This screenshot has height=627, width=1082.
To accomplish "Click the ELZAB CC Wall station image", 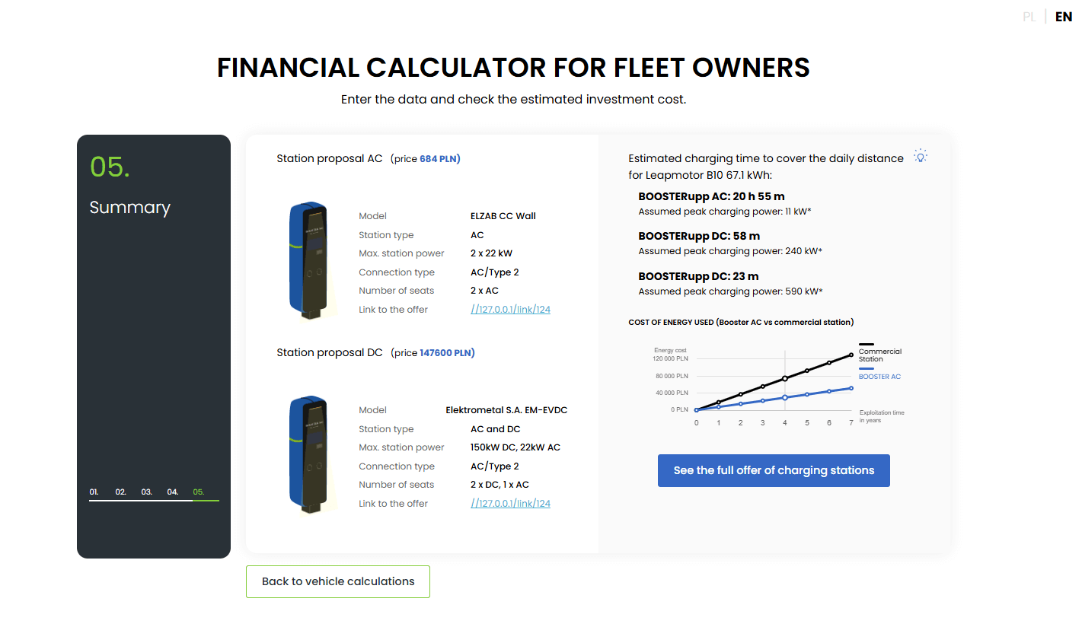I will [309, 260].
